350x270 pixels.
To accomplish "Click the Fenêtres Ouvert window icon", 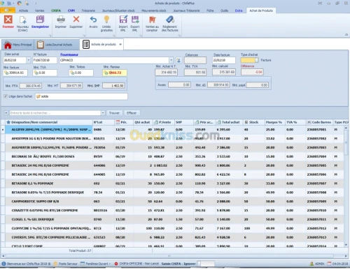I will (83, 264).
